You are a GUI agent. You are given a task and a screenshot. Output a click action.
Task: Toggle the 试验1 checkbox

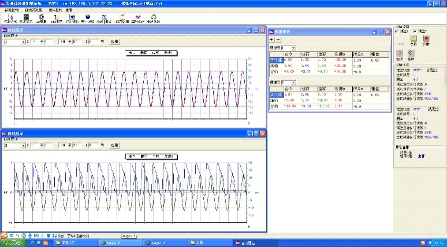(397, 31)
